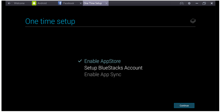Open the Android tab's green robot icon
This screenshot has width=221, height=112.
pos(34,3)
